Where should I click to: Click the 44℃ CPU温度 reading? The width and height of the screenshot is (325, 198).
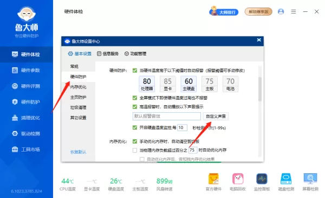[68, 185]
